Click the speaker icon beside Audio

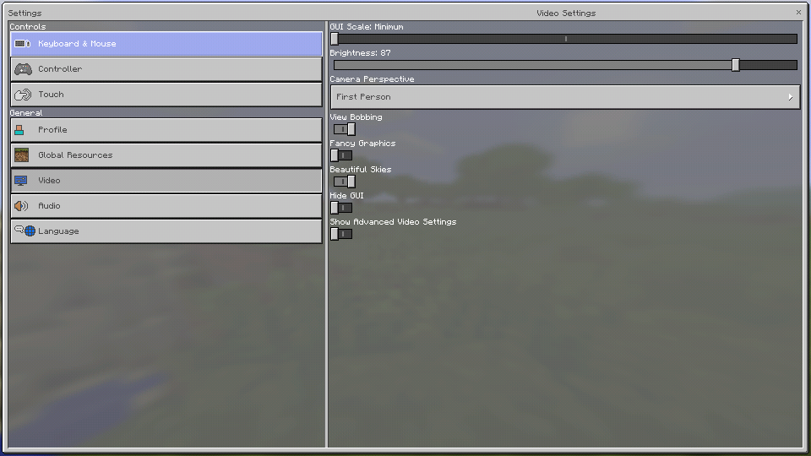coord(21,206)
